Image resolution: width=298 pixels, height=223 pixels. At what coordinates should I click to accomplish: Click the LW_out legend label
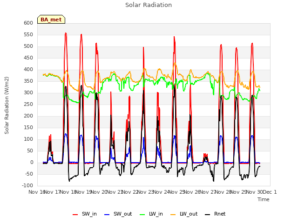tap(189, 214)
